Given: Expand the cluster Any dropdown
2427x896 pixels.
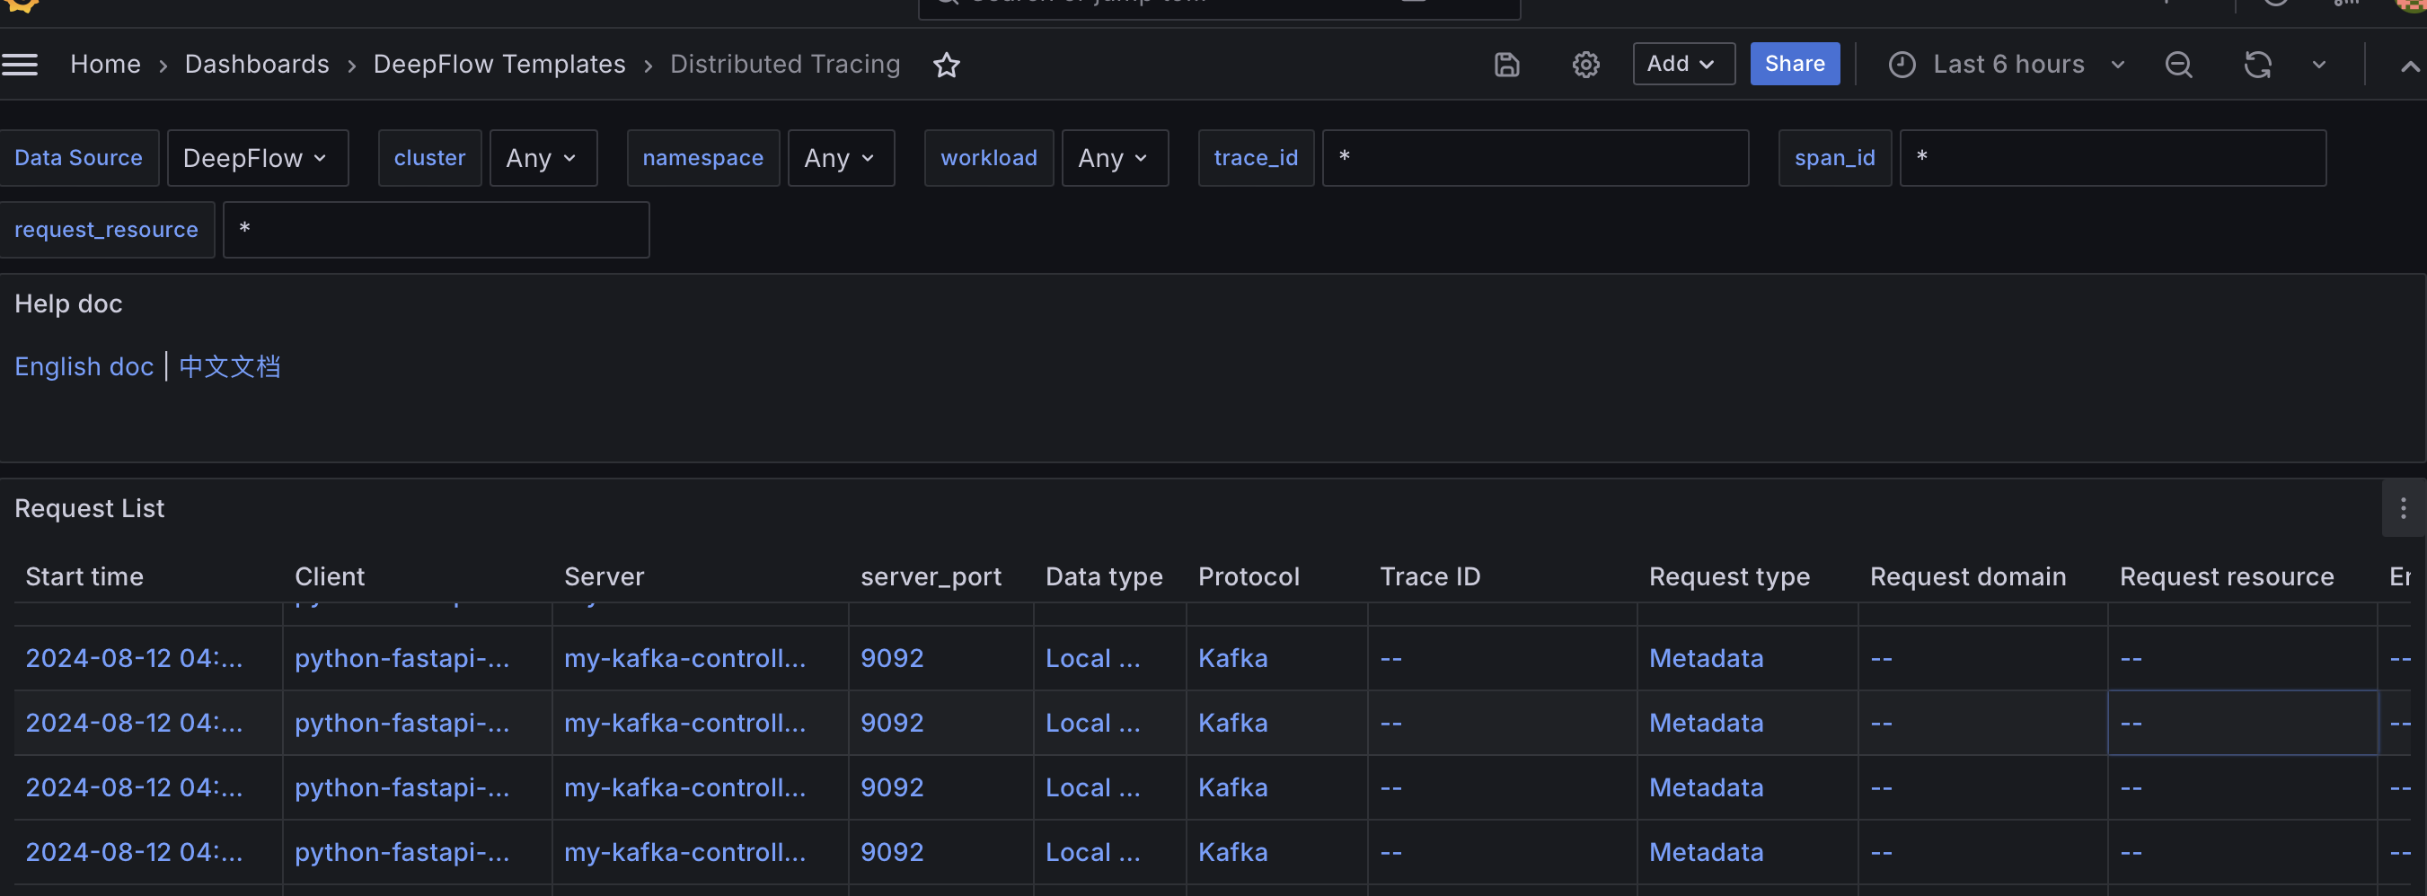Looking at the screenshot, I should 543,157.
